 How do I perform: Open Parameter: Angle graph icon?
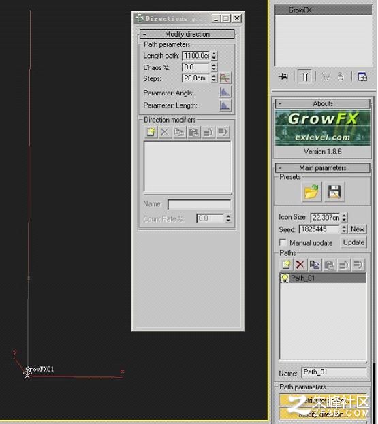225,93
